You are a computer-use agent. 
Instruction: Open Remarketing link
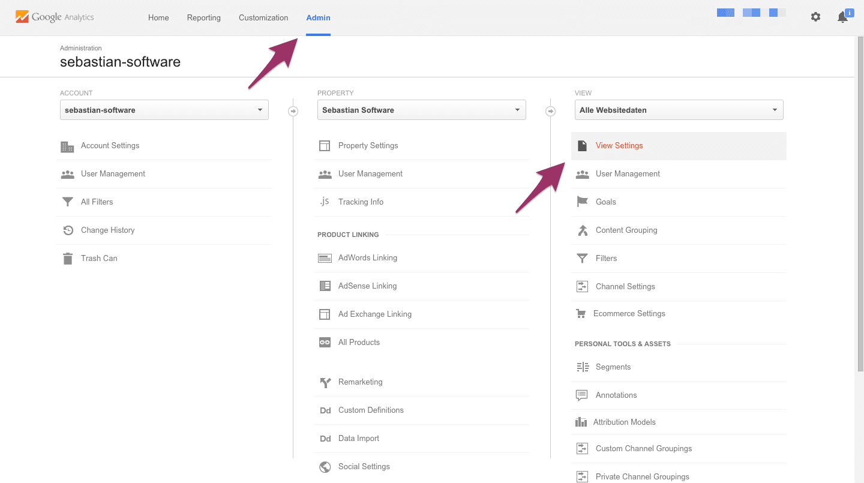pyautogui.click(x=360, y=382)
